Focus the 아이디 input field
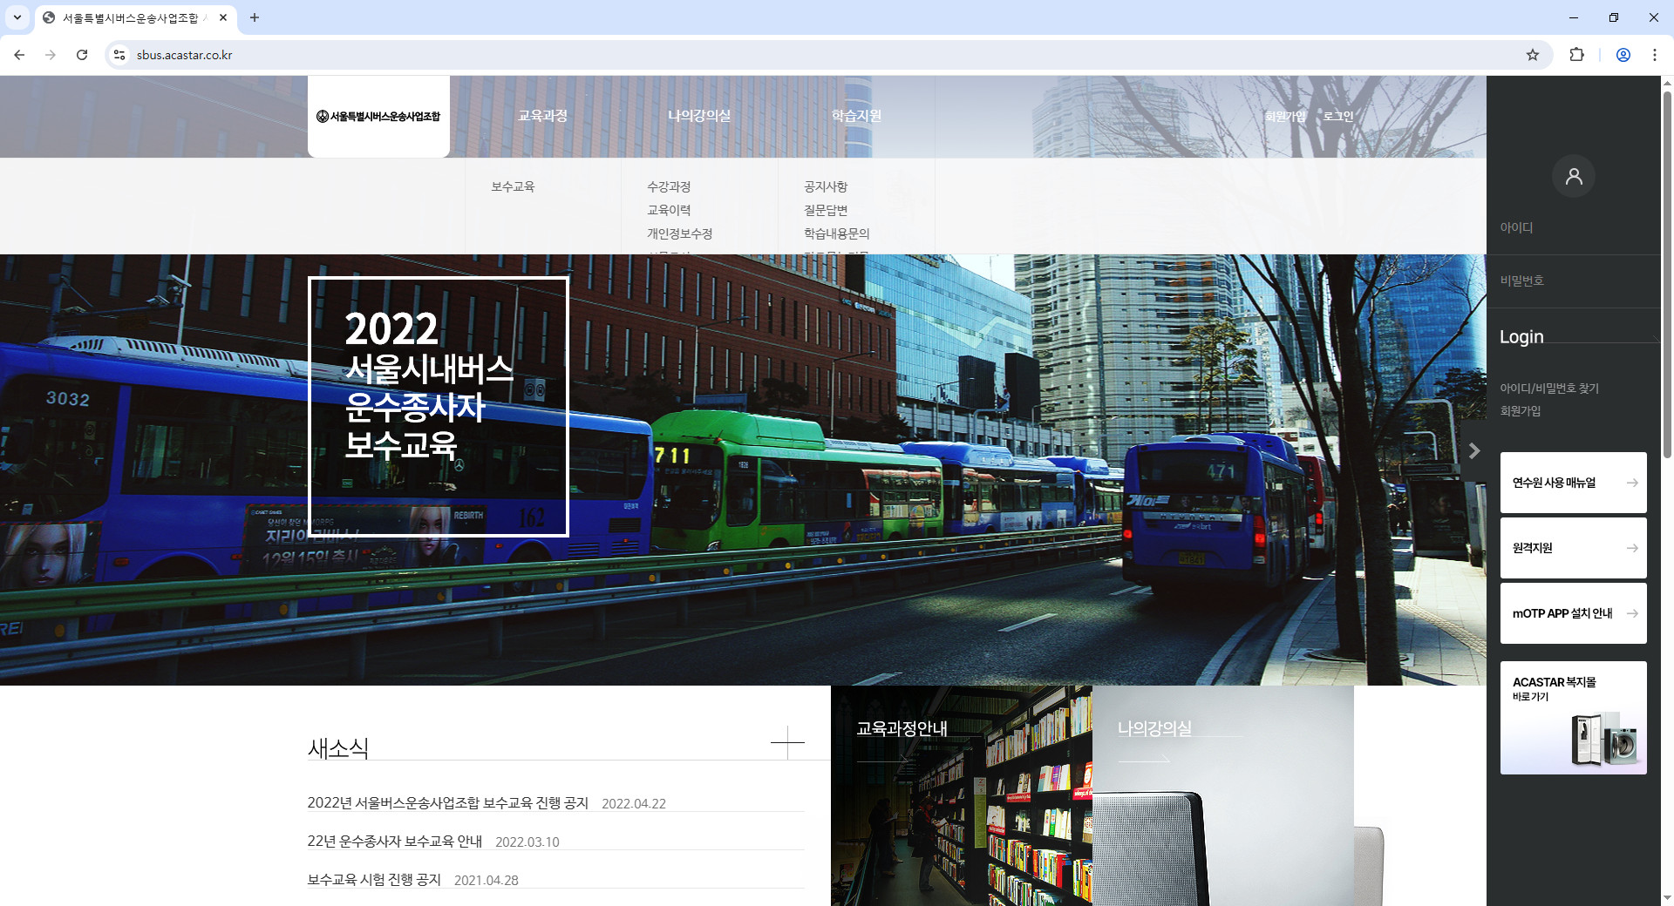 (x=1574, y=227)
